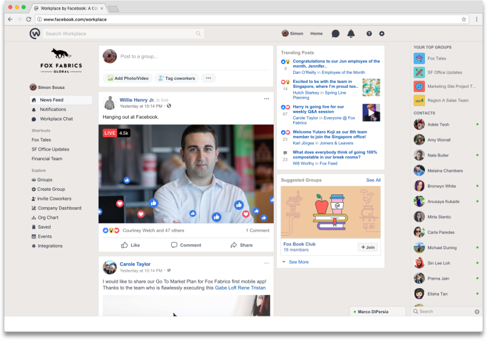487x340 pixels.
Task: Open SF Office Updates group icon
Action: click(x=419, y=73)
